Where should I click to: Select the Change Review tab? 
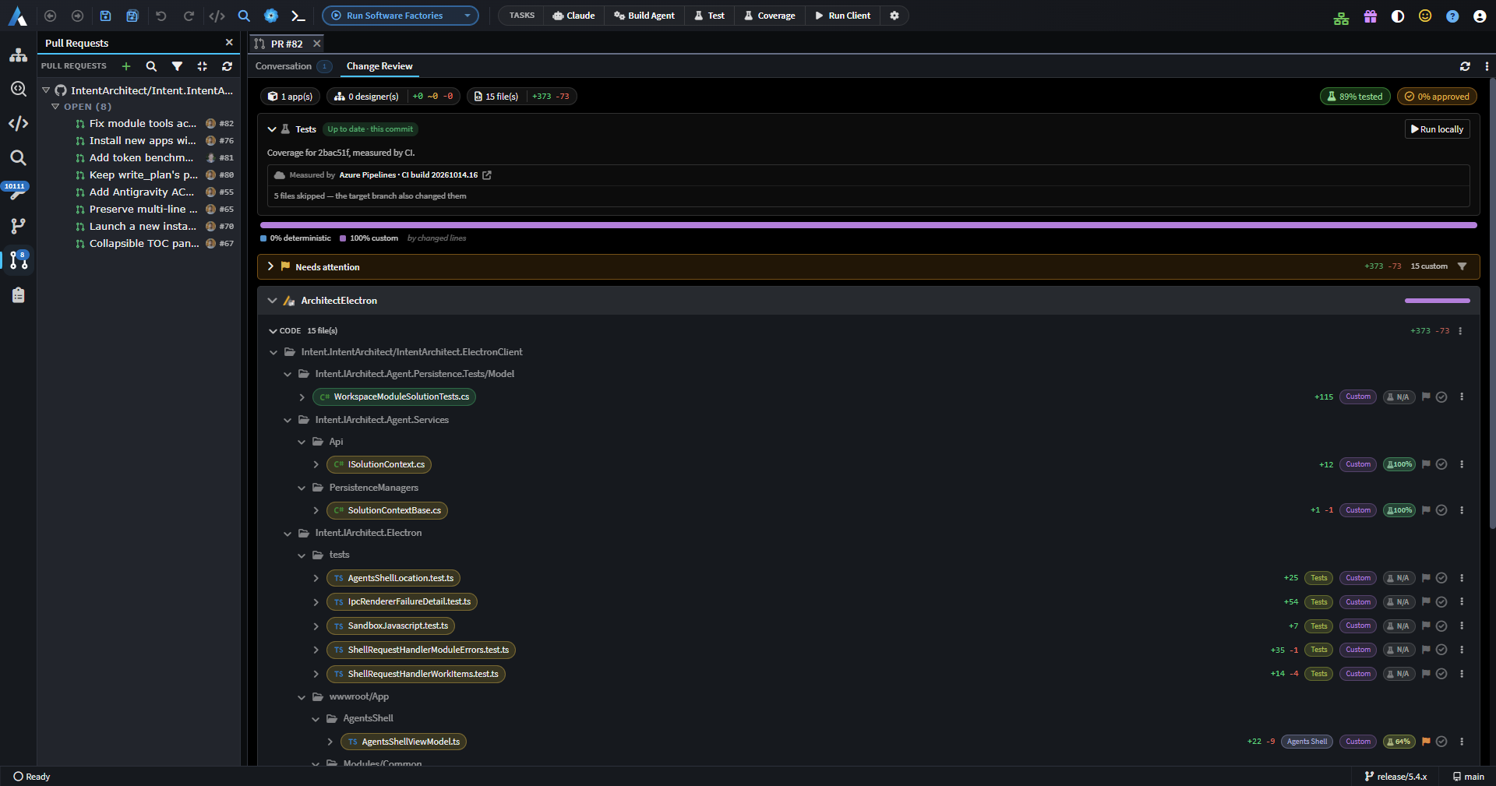click(x=379, y=66)
